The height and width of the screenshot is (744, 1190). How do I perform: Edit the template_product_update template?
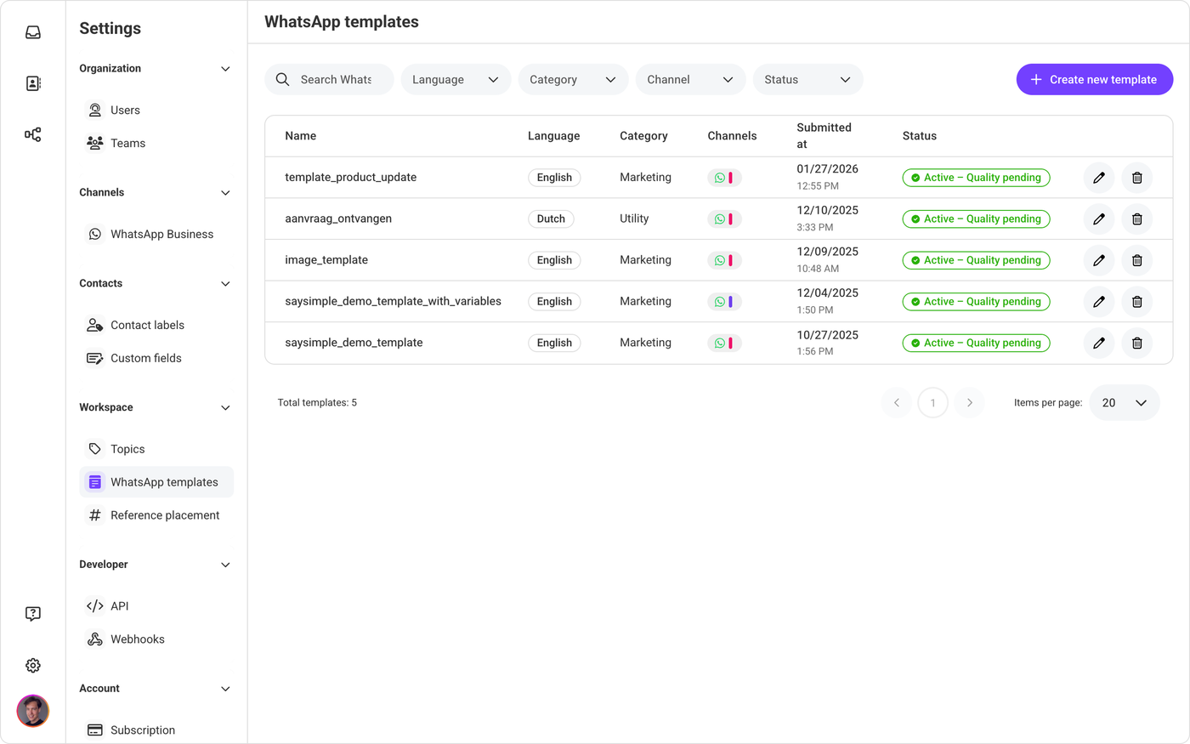point(1098,178)
